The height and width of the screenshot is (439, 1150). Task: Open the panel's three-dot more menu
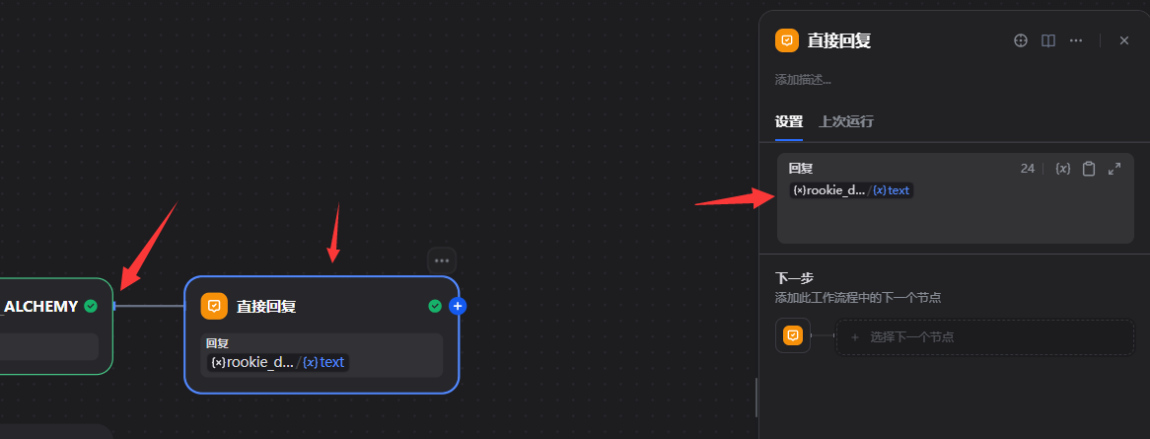tap(1076, 40)
